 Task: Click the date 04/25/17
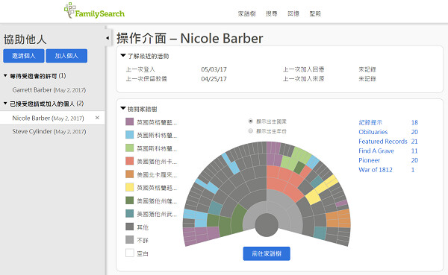[214, 79]
